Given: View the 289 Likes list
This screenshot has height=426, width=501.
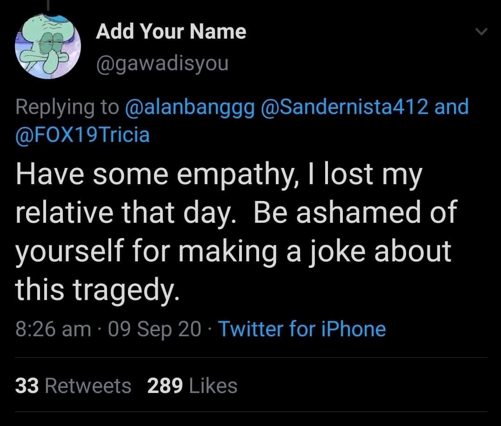Looking at the screenshot, I should tap(192, 386).
